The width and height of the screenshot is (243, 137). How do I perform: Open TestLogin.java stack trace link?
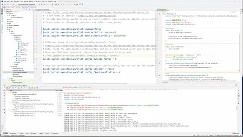[x=136, y=105]
